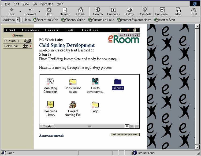Open Customize Links link
Screen dimensions: 201x156
point(101,20)
